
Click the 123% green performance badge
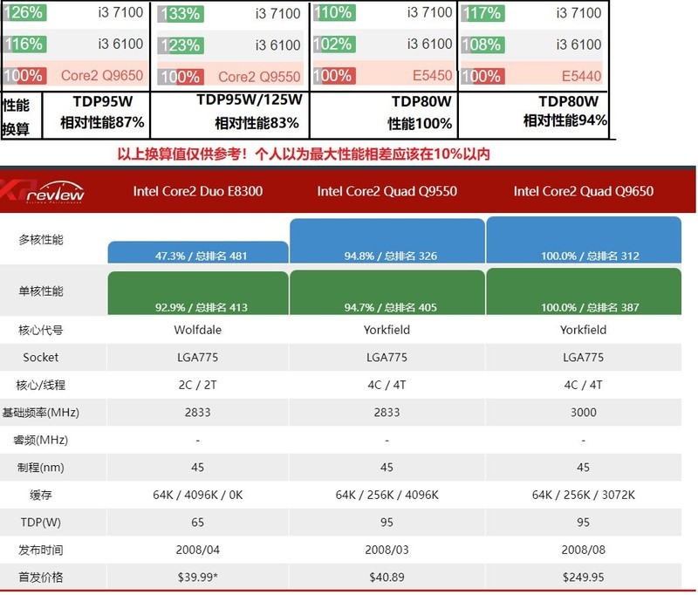(181, 45)
